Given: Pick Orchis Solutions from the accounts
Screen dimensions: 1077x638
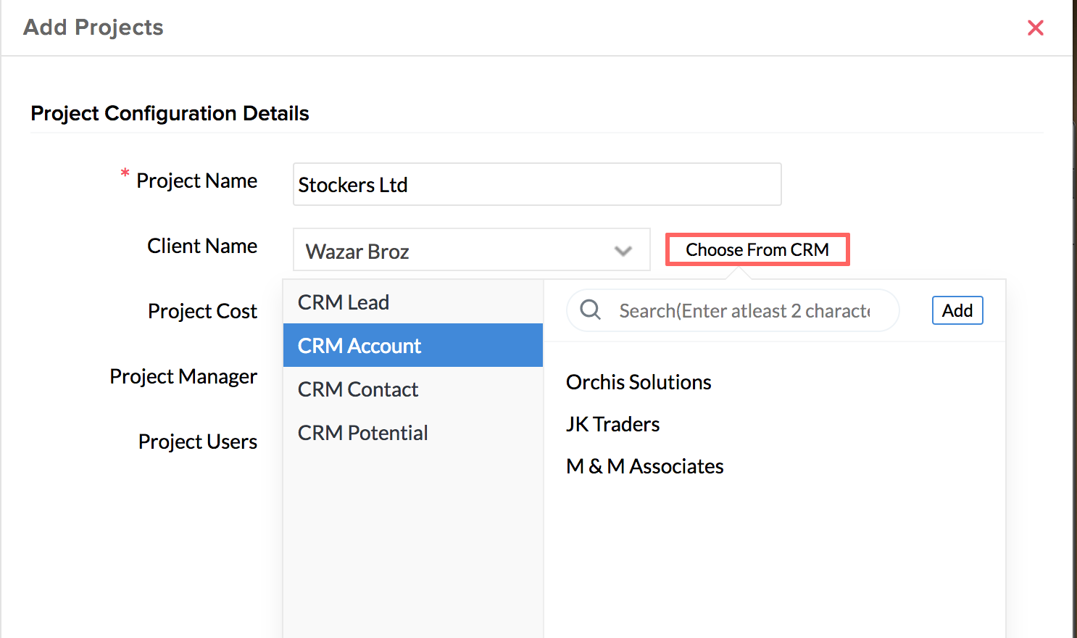Looking at the screenshot, I should pyautogui.click(x=639, y=382).
